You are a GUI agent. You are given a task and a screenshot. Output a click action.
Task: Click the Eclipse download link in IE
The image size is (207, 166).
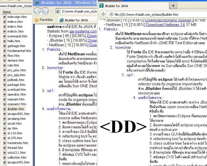(92, 36)
